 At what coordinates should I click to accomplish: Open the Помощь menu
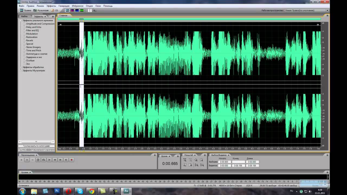click(x=108, y=6)
